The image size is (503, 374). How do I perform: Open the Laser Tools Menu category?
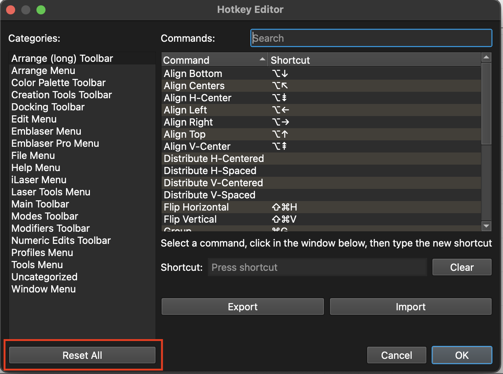tap(51, 192)
